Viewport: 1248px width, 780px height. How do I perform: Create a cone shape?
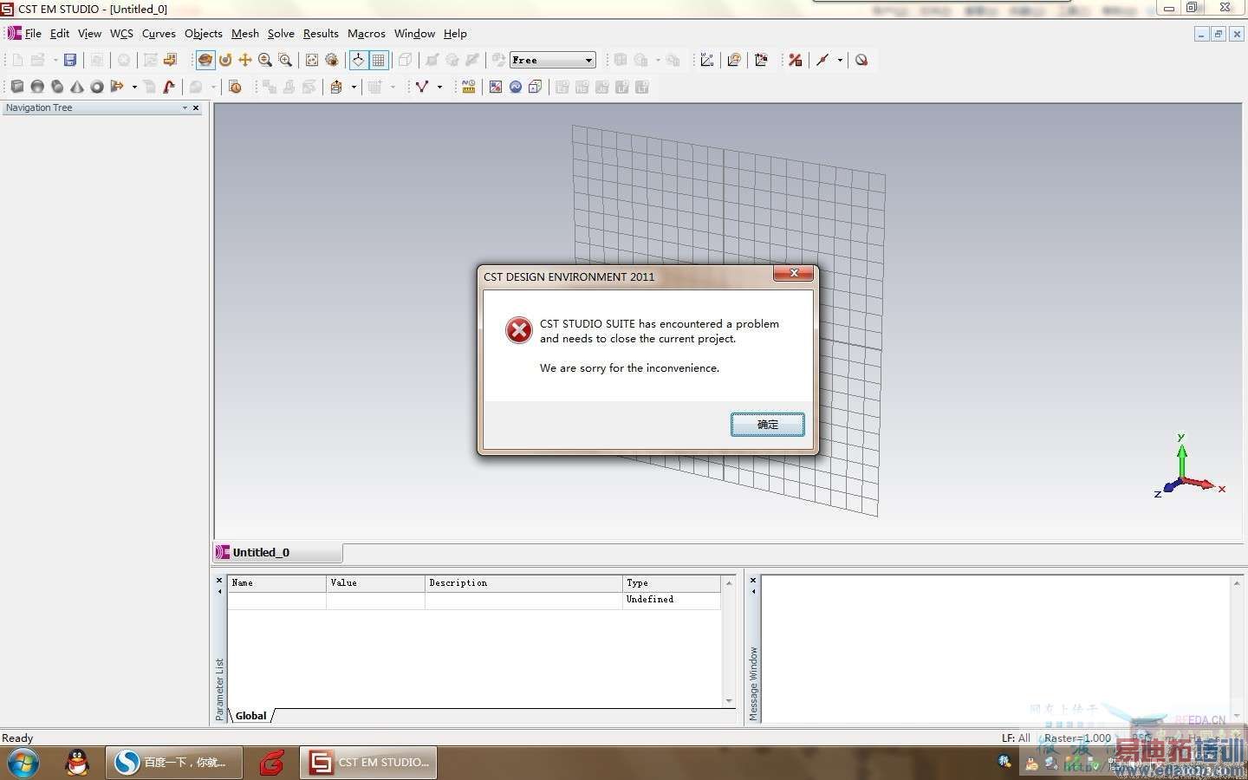(77, 87)
